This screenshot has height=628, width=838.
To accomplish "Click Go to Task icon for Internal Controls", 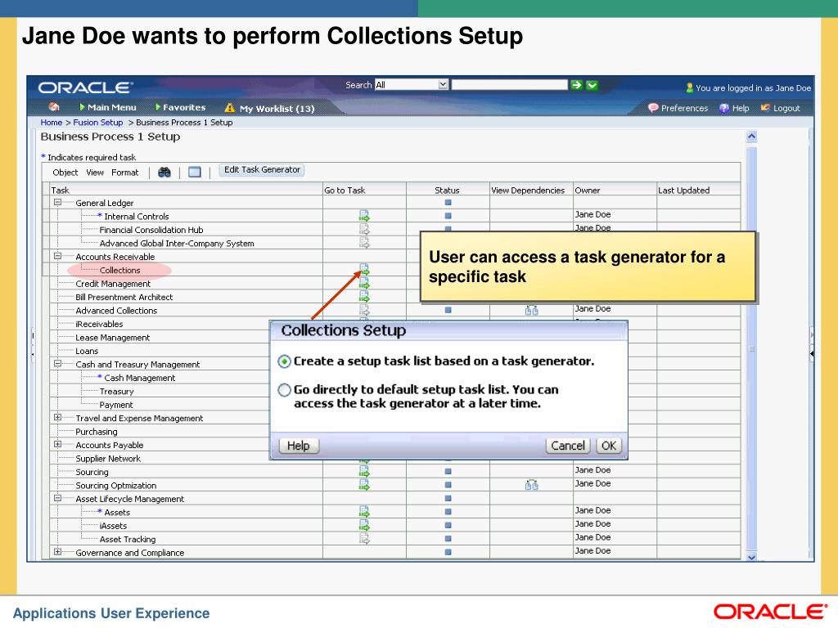I will click(364, 217).
